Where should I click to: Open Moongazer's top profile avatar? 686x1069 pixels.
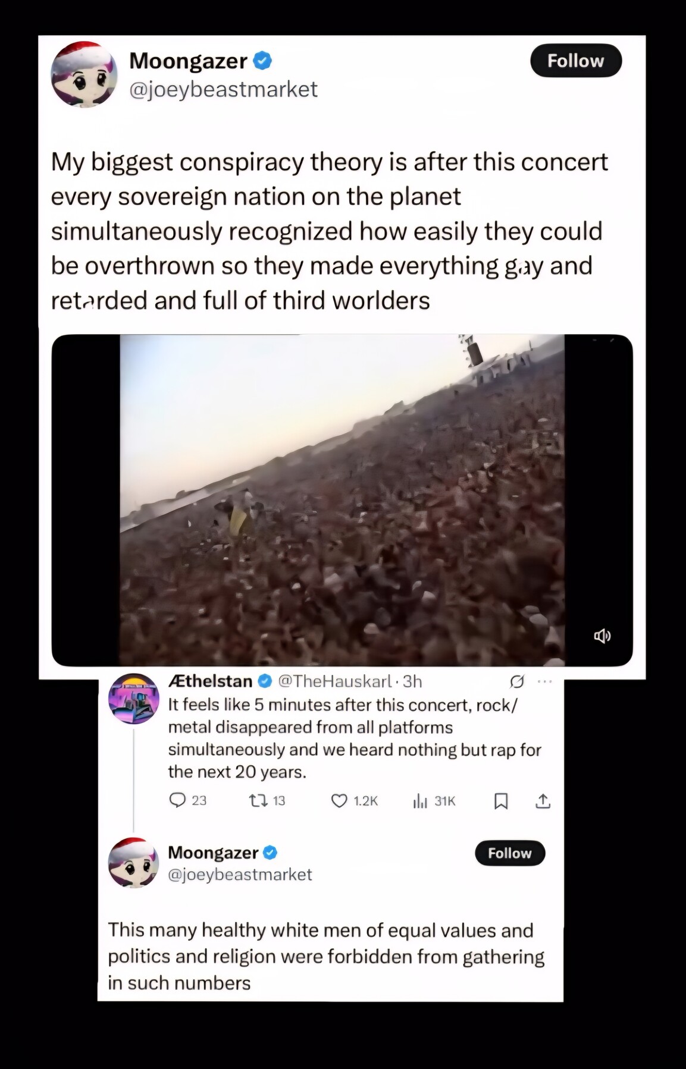(84, 74)
